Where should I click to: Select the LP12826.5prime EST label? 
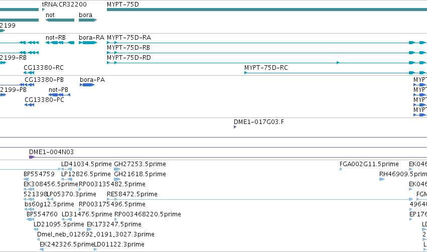point(86,174)
